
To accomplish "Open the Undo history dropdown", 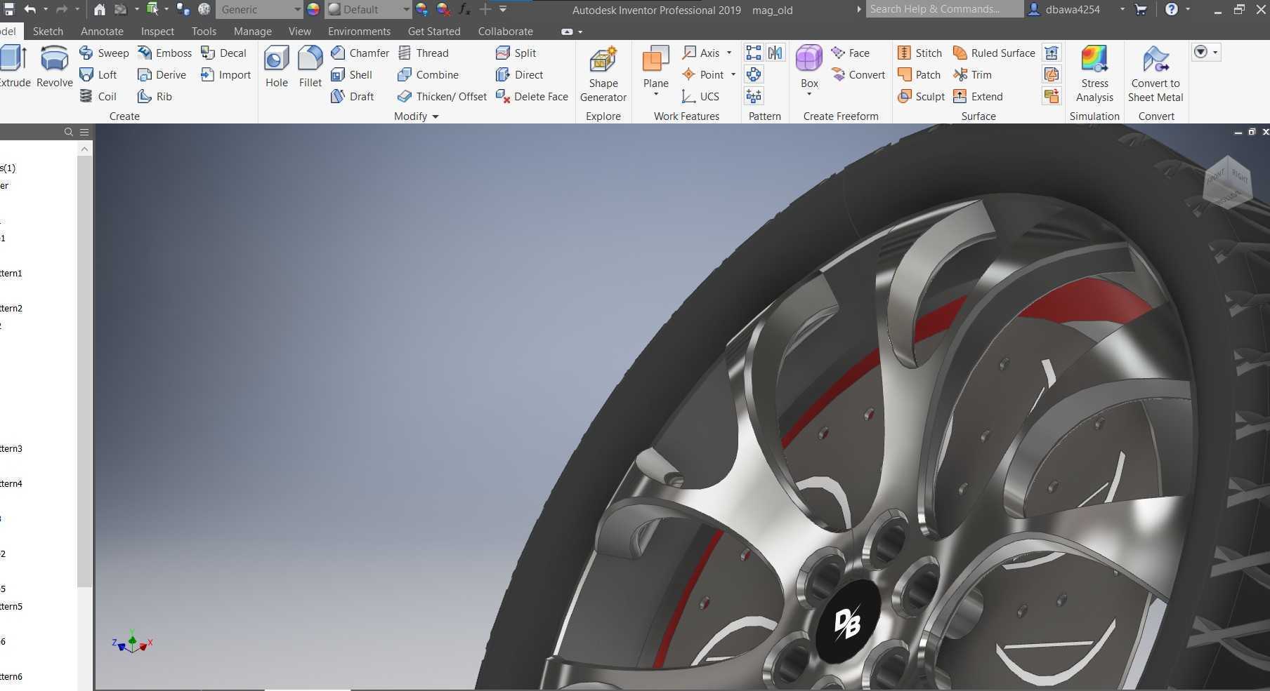I will click(45, 9).
